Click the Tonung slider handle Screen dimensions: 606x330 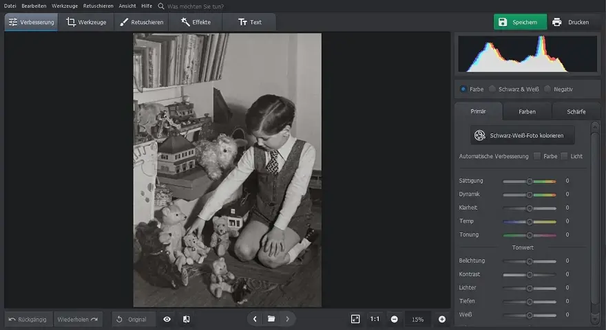[x=530, y=235]
